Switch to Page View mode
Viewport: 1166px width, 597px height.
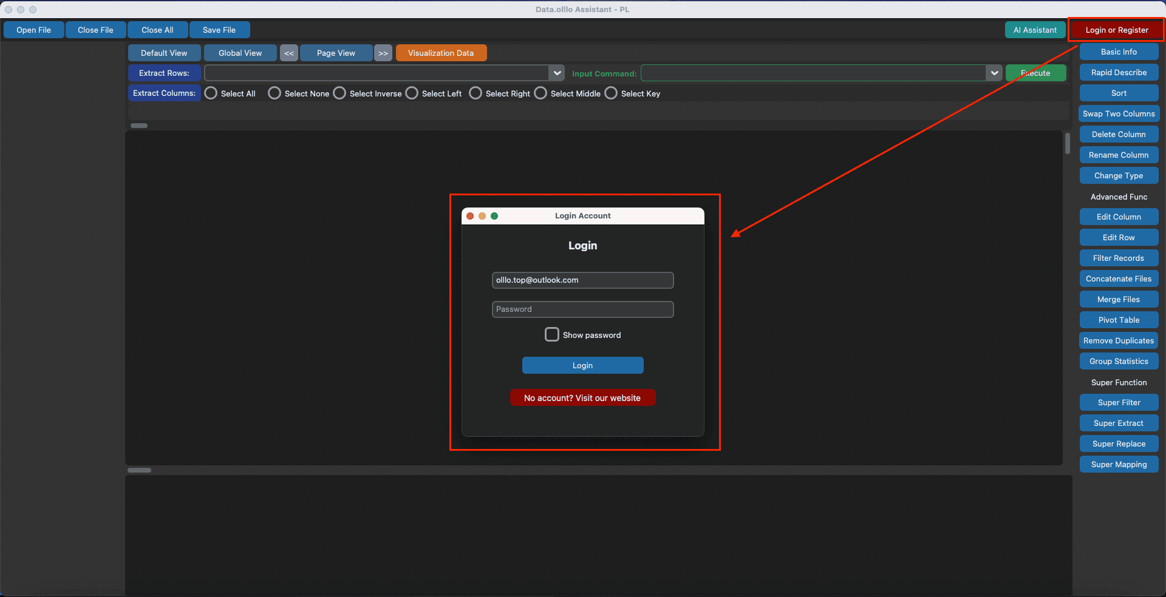336,53
